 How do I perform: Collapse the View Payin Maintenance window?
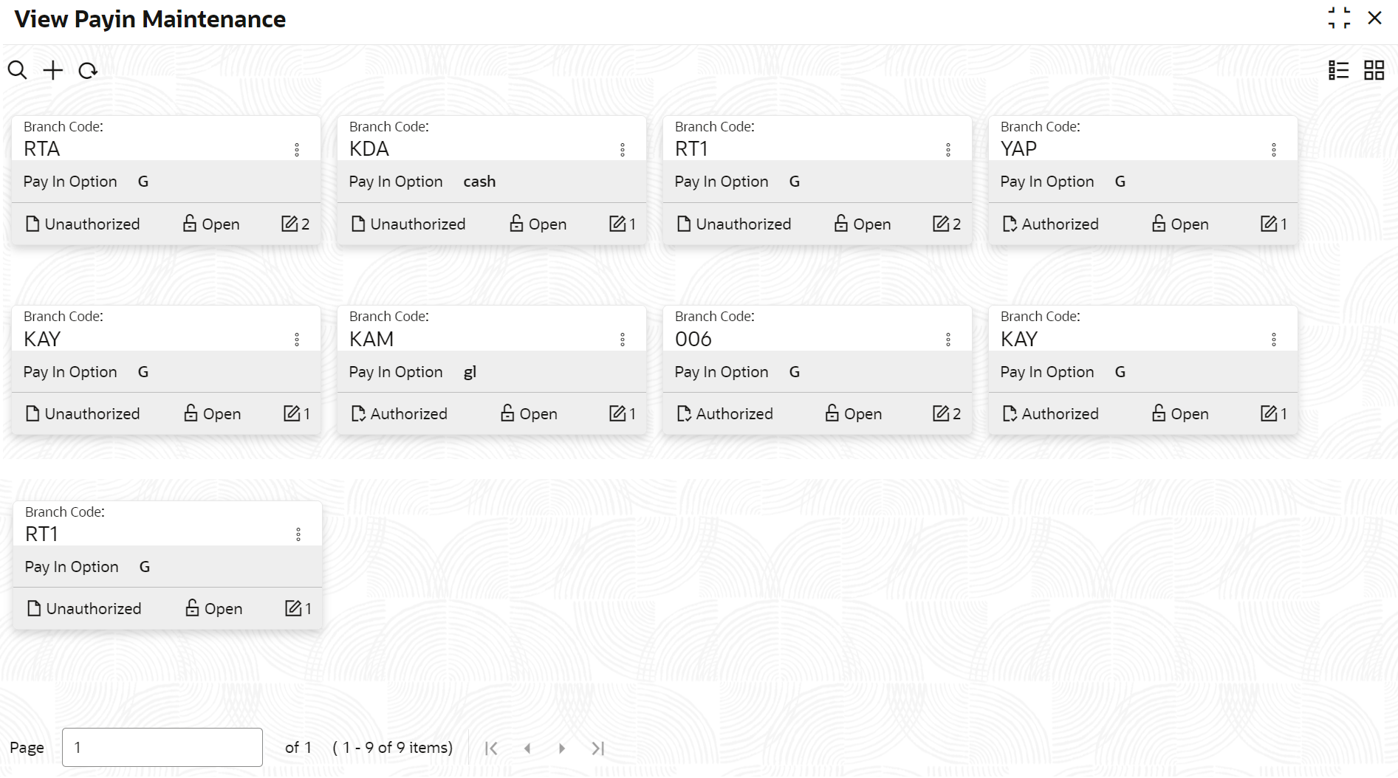pyautogui.click(x=1338, y=18)
